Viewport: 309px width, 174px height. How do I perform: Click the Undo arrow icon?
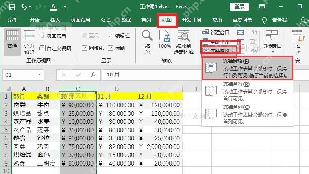pos(24,7)
